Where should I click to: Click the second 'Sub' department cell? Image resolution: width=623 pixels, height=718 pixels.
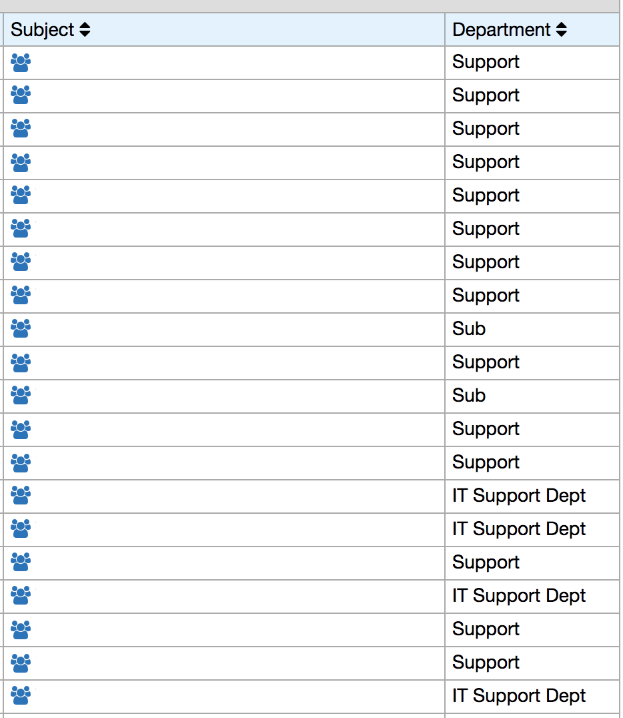pos(469,396)
